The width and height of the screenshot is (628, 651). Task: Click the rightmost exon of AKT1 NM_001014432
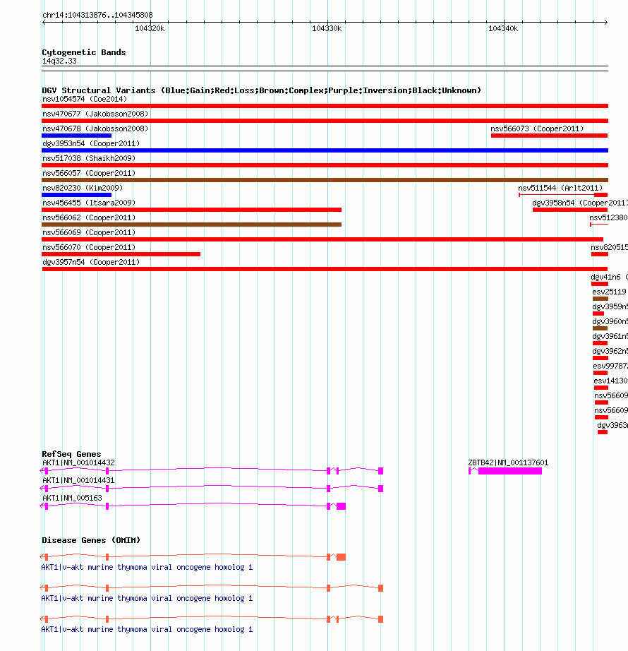381,471
